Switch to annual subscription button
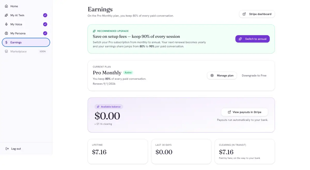Viewport: 310px width, 170px height. pos(252,39)
